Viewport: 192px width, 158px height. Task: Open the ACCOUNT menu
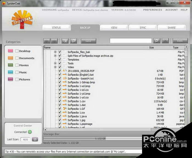click(x=171, y=10)
